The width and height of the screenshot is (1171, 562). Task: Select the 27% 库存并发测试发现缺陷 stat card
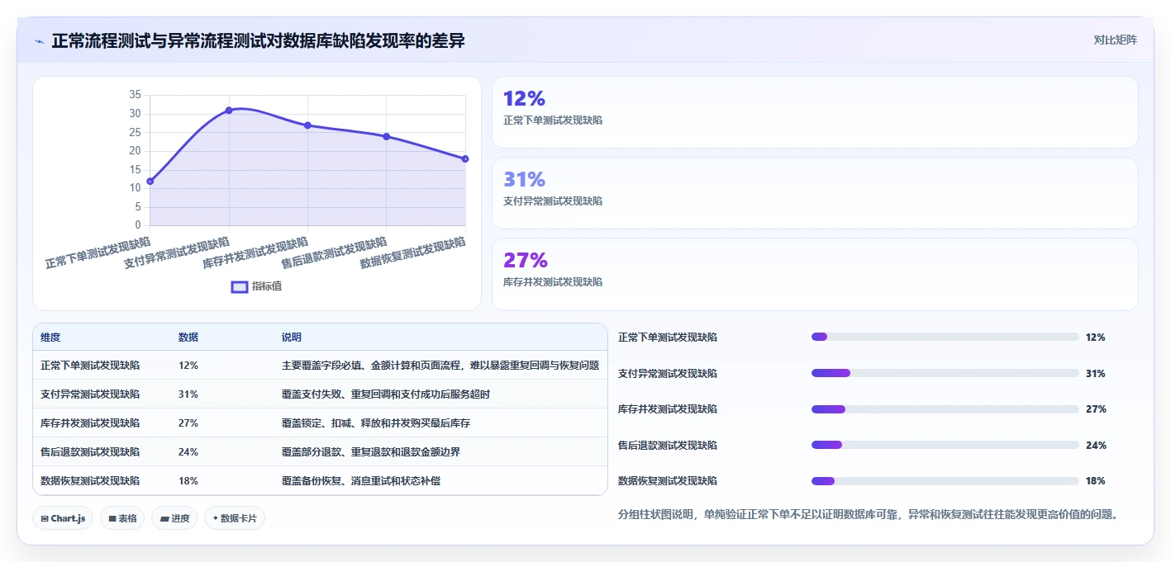(815, 274)
